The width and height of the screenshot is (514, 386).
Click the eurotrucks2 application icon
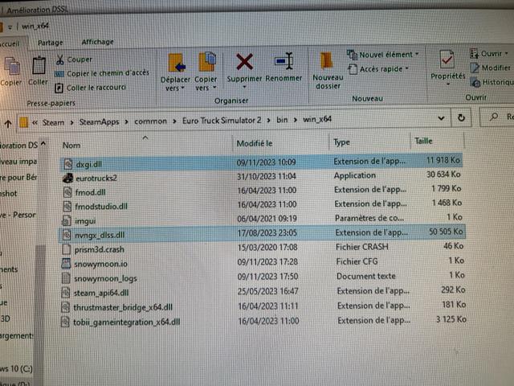pyautogui.click(x=67, y=178)
